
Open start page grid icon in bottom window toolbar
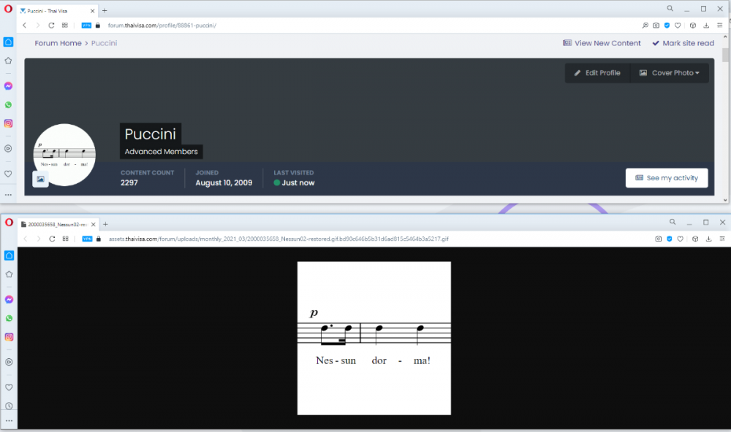[65, 239]
